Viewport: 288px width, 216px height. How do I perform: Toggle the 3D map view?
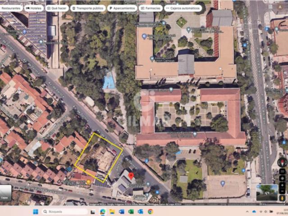tap(282, 171)
